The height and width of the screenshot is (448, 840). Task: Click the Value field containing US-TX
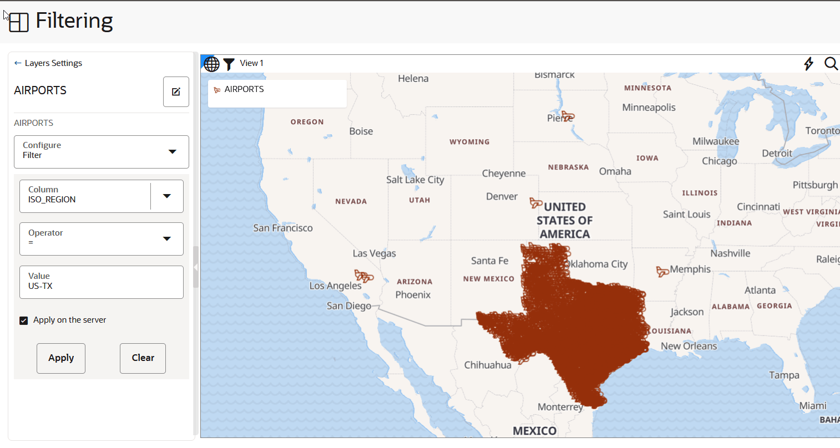pos(102,282)
